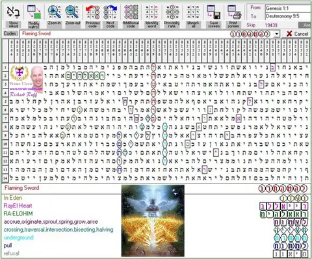Viewport: 312px width, 259px height.
Task: Select the accrue, originate, sprout code entry
Action: [51, 222]
